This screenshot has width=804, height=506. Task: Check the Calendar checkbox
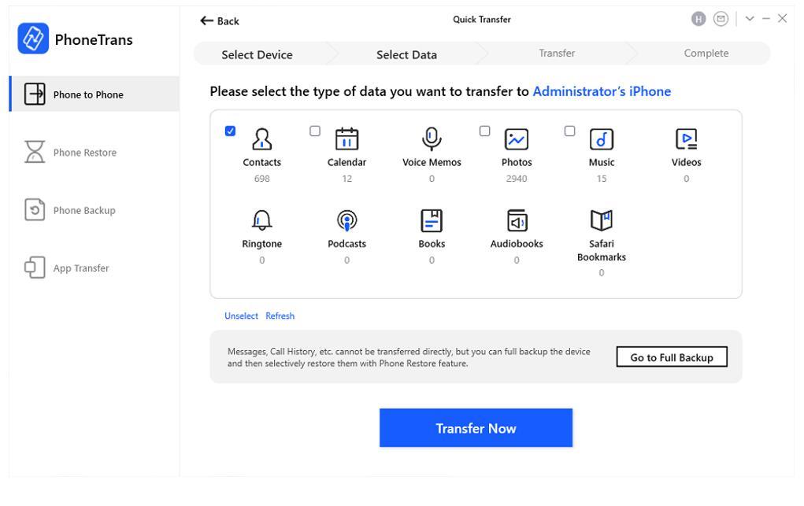(315, 131)
